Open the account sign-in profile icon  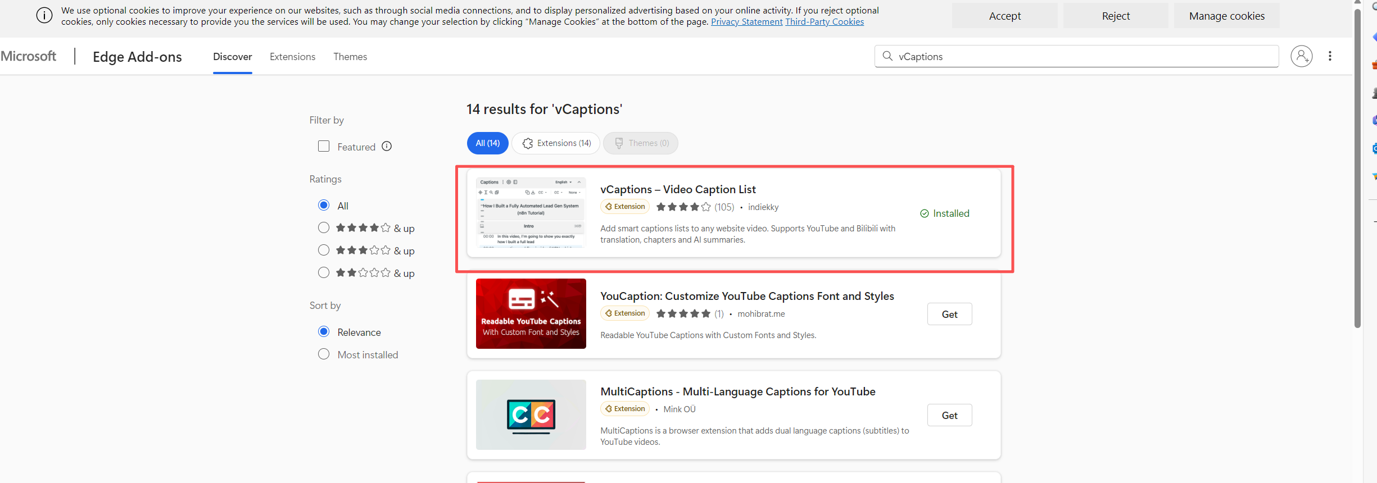coord(1302,56)
